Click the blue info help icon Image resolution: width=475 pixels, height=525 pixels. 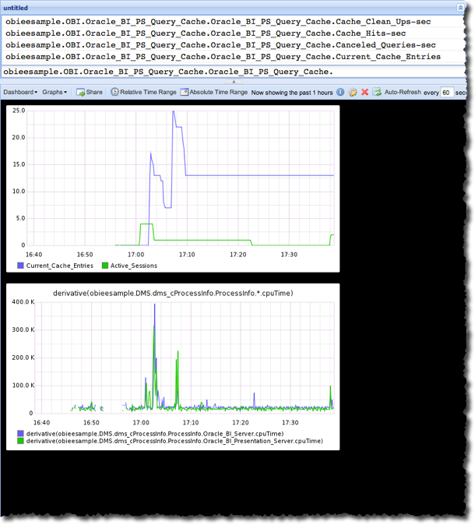coord(340,92)
